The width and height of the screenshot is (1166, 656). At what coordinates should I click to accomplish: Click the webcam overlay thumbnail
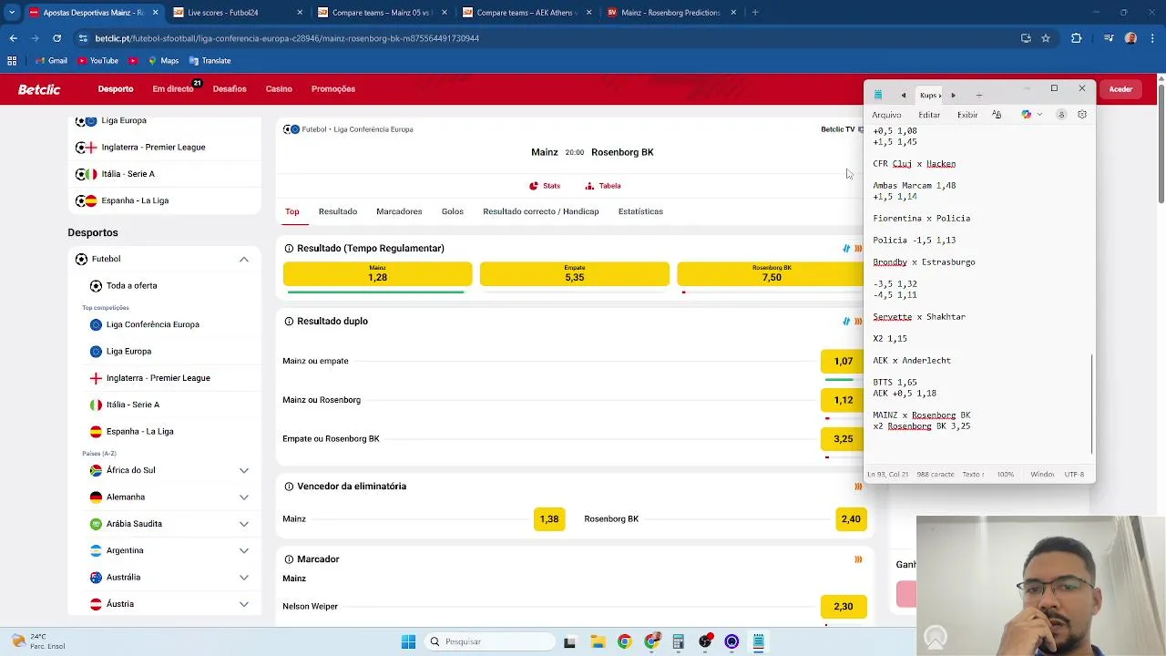click(1040, 585)
